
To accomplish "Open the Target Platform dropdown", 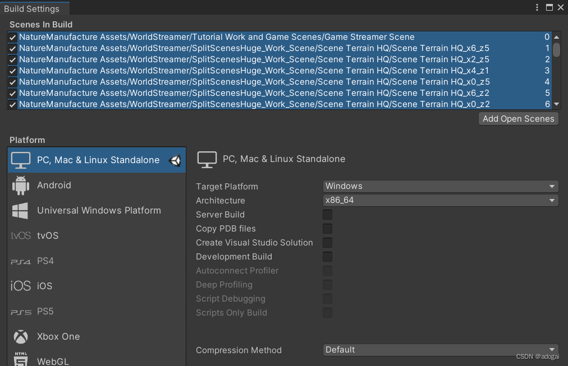I will pos(441,186).
